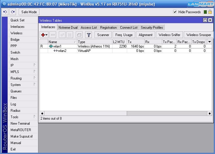Viewport: 215px width, 154px height.
Task: Click the wlan1 interface icon
Action: [51, 46]
